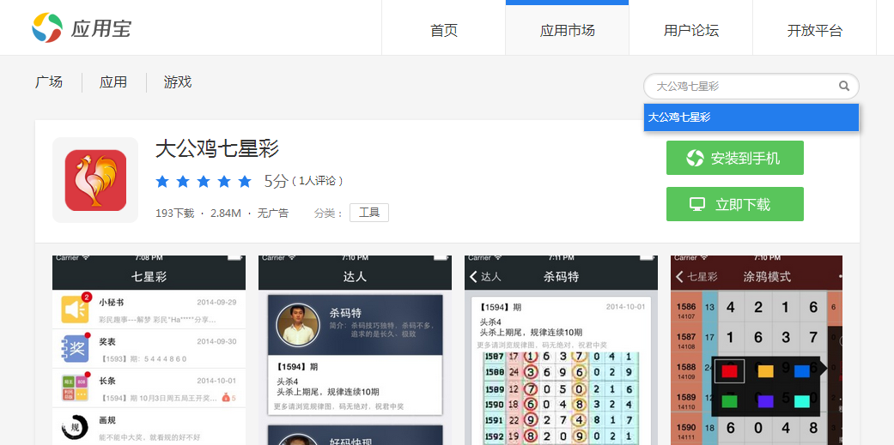Click the 2.84M file size text
Image resolution: width=894 pixels, height=445 pixels.
pyautogui.click(x=226, y=213)
